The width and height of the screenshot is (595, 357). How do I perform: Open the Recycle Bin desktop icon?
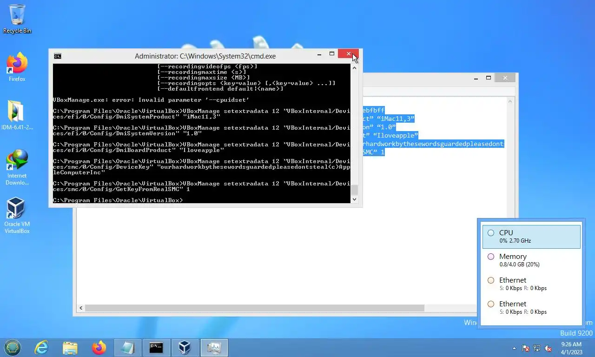tap(17, 19)
